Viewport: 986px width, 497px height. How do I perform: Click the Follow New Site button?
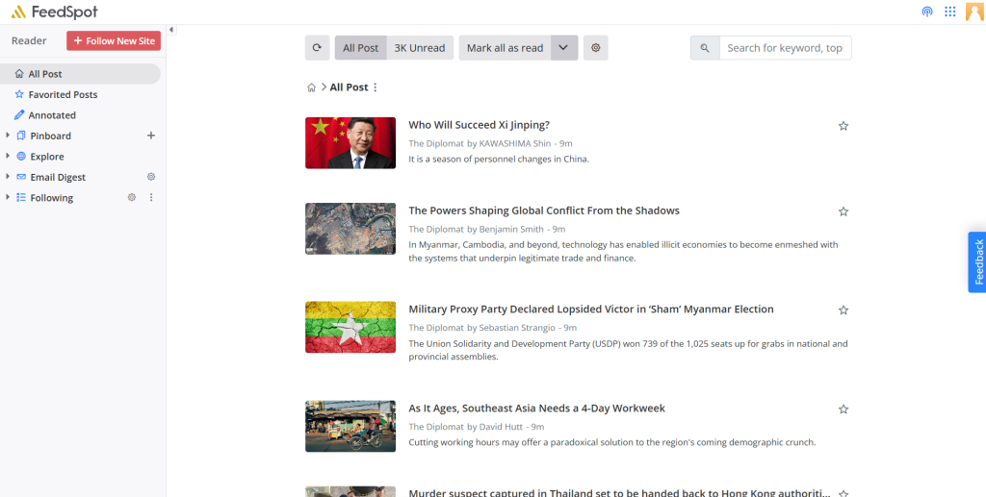pyautogui.click(x=114, y=40)
